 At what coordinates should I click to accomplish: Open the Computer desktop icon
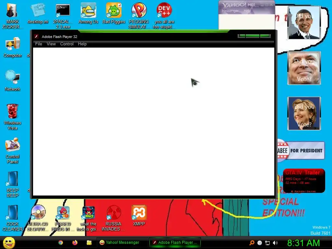[13, 44]
